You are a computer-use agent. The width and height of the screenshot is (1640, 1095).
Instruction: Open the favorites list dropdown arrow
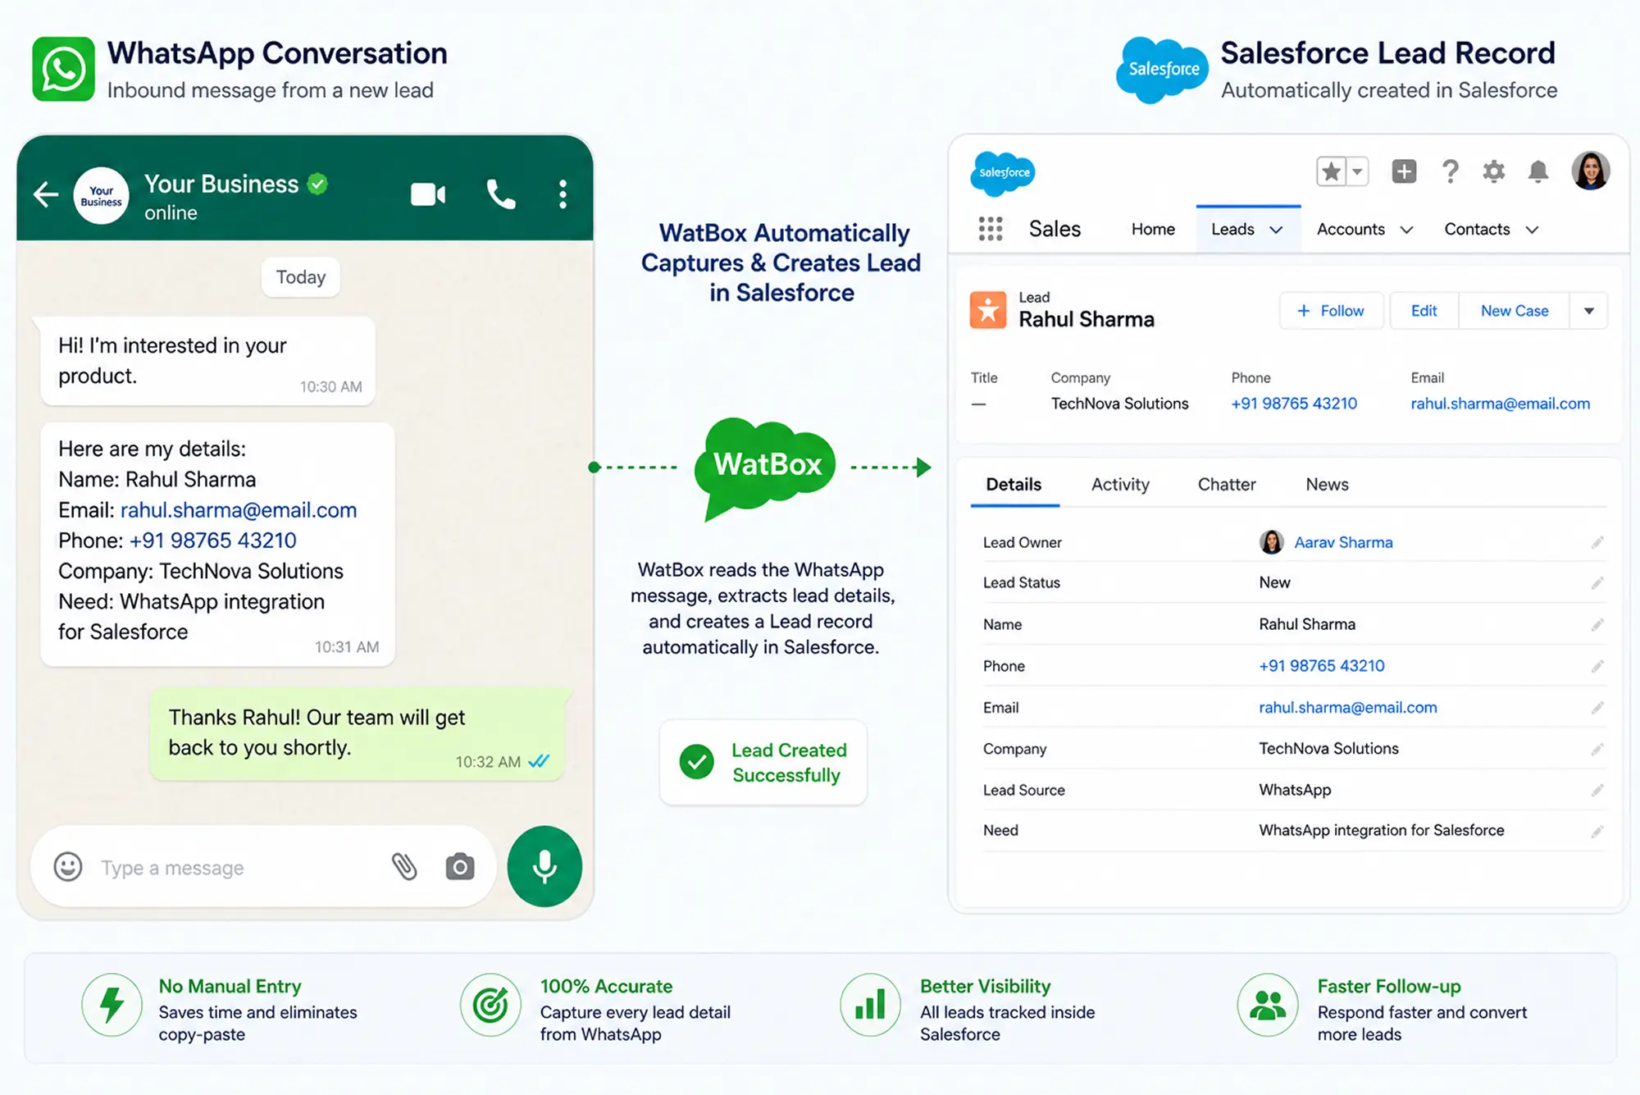pos(1358,171)
